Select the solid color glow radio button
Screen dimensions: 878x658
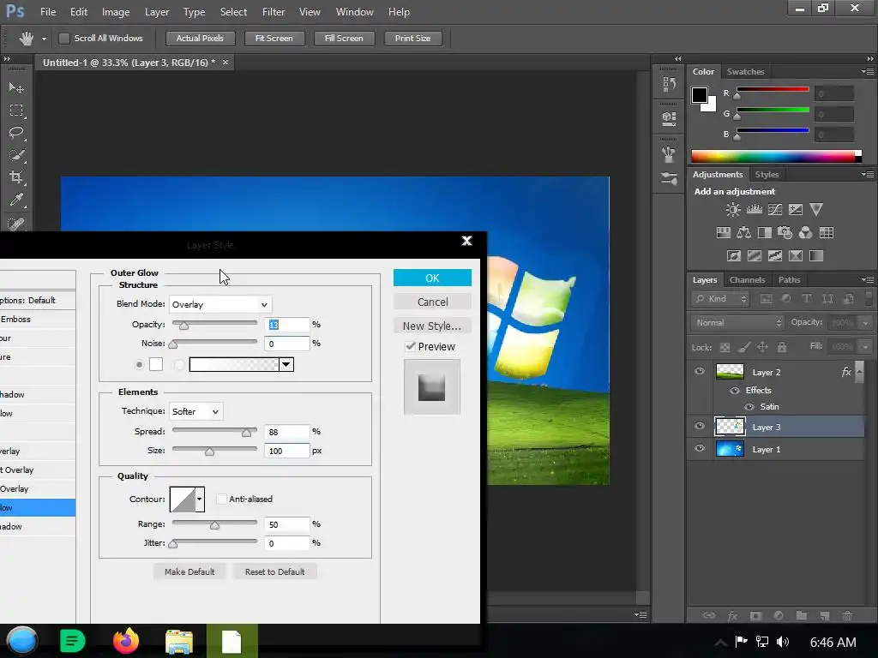click(140, 365)
